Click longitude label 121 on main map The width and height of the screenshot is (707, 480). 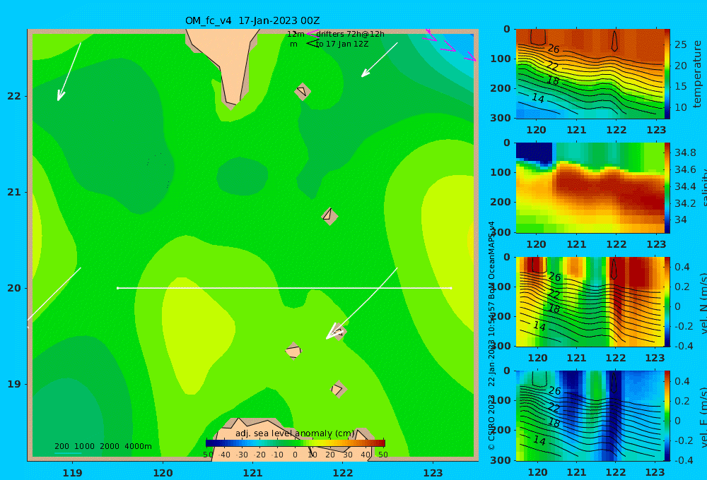click(252, 473)
